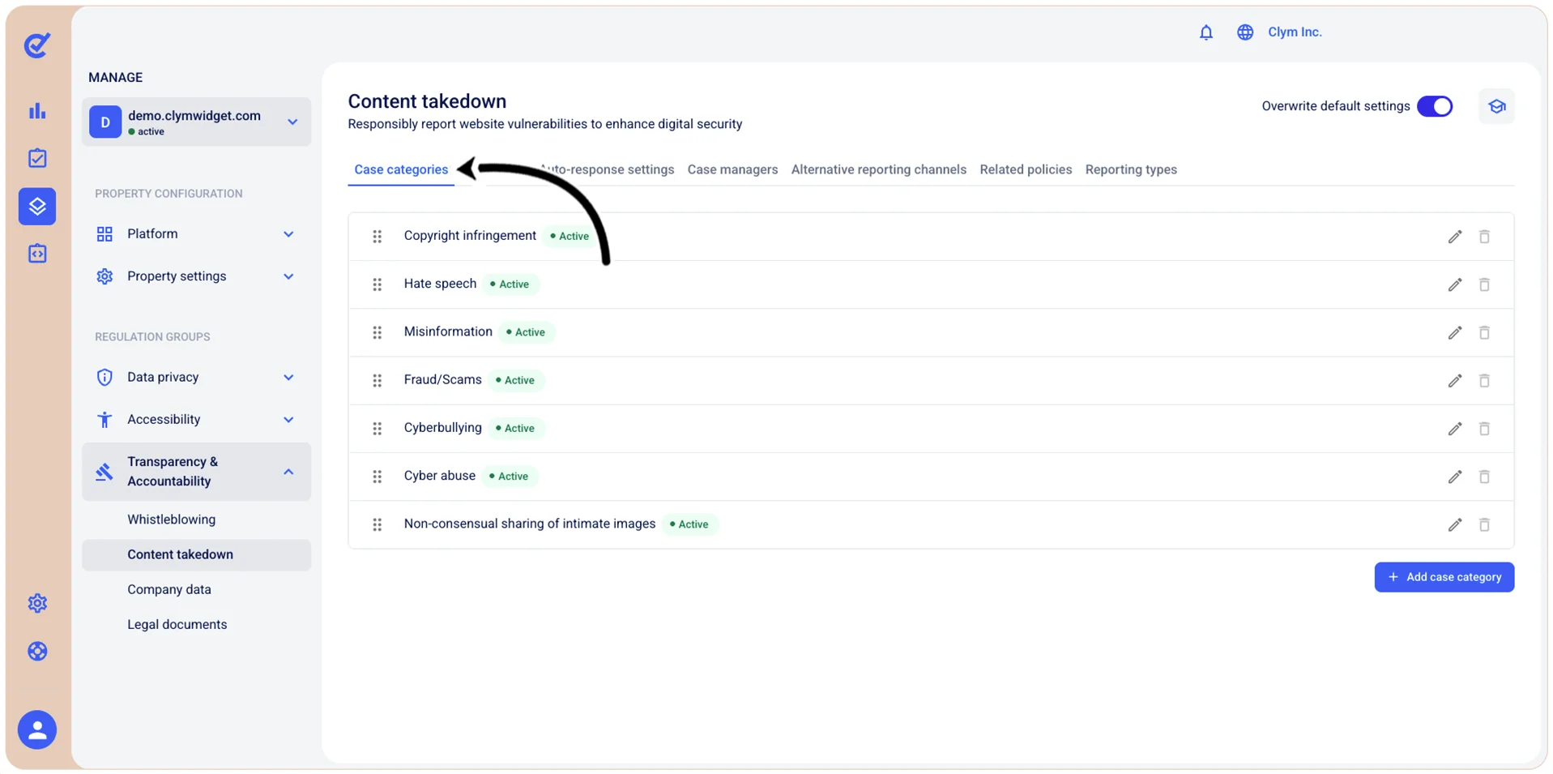Click Clym Inc. account name
Screen dimensions: 1553x774
click(1295, 32)
